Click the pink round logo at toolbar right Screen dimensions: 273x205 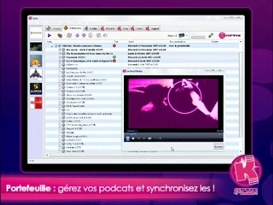point(222,35)
